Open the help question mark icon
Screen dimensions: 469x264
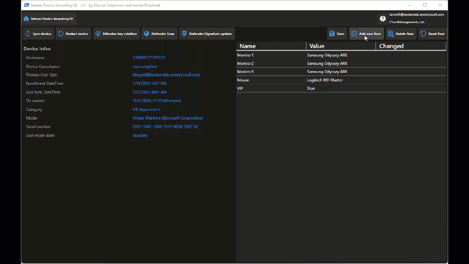click(x=383, y=19)
